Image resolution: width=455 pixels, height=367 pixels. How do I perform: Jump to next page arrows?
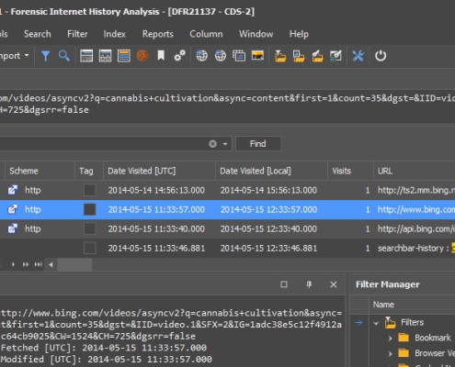[26, 264]
